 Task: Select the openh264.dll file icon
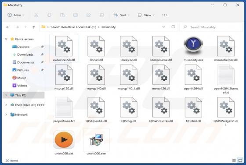(193, 75)
